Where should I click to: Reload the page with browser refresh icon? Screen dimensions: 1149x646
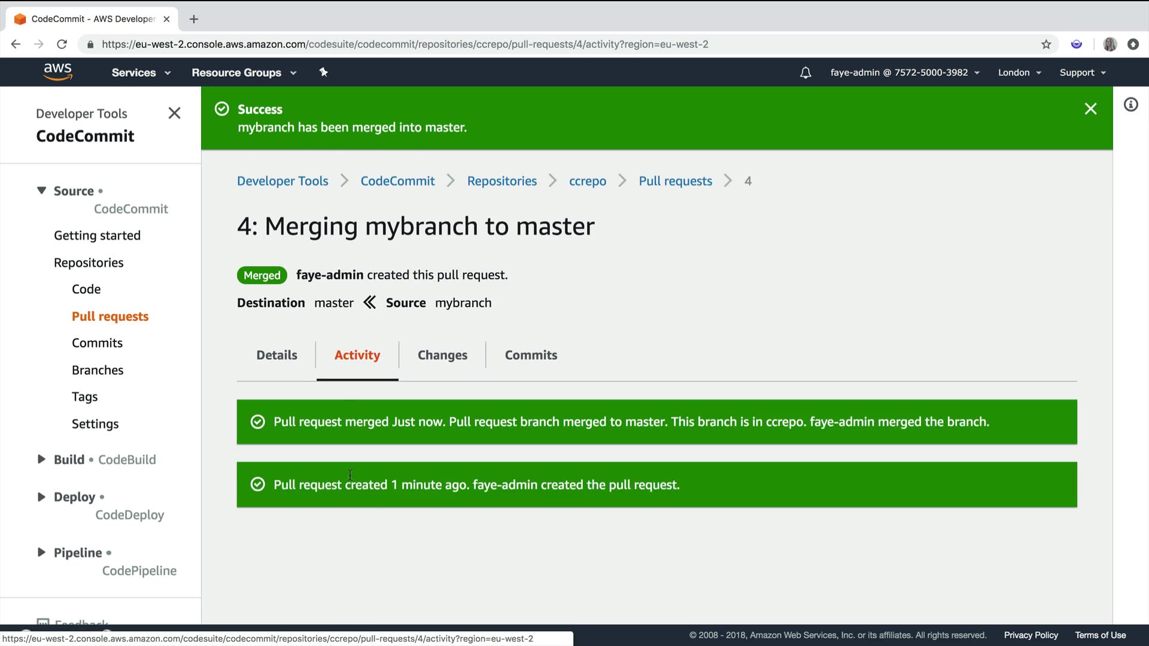(x=62, y=44)
